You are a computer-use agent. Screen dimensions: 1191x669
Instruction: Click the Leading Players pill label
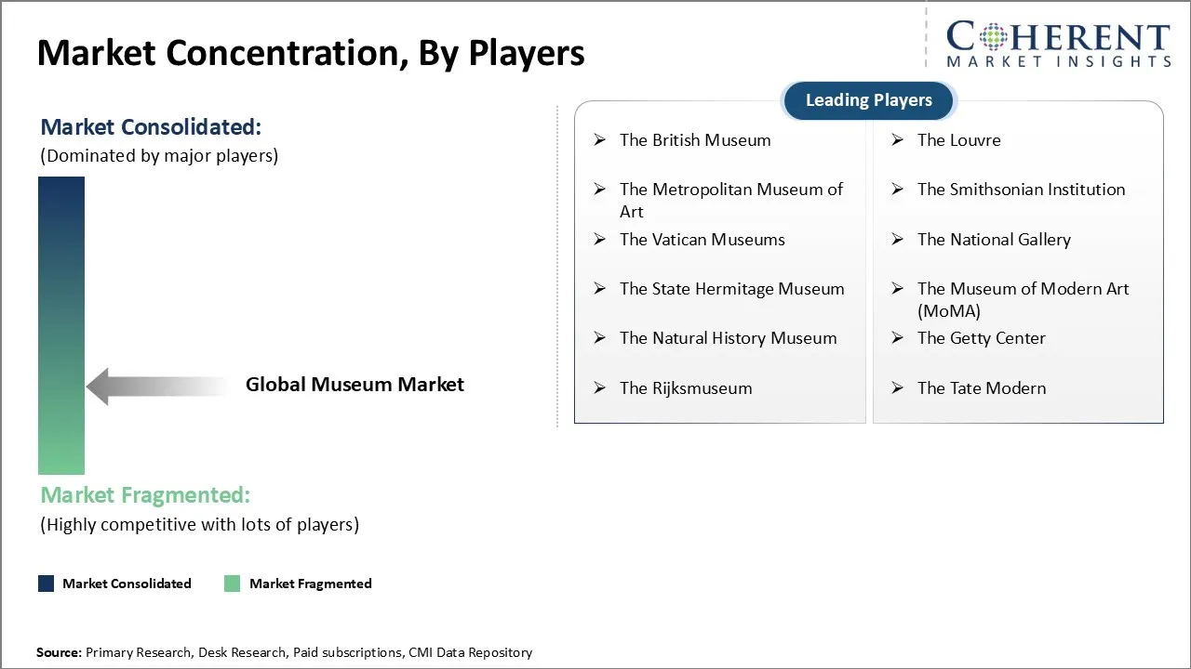(x=868, y=100)
